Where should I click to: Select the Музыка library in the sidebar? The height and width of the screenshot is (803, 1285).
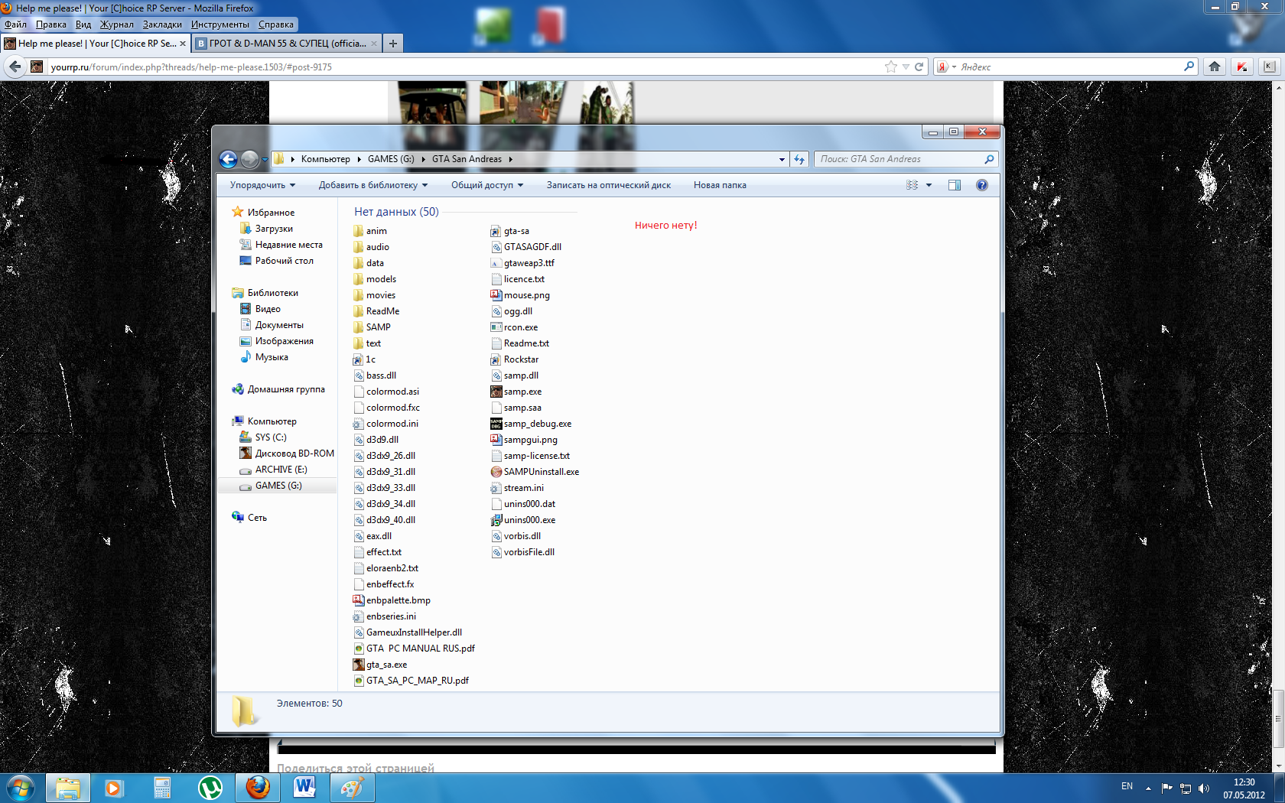264,357
